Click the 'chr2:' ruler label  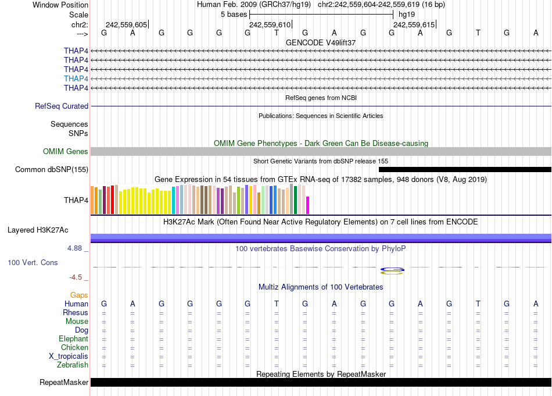point(80,24)
